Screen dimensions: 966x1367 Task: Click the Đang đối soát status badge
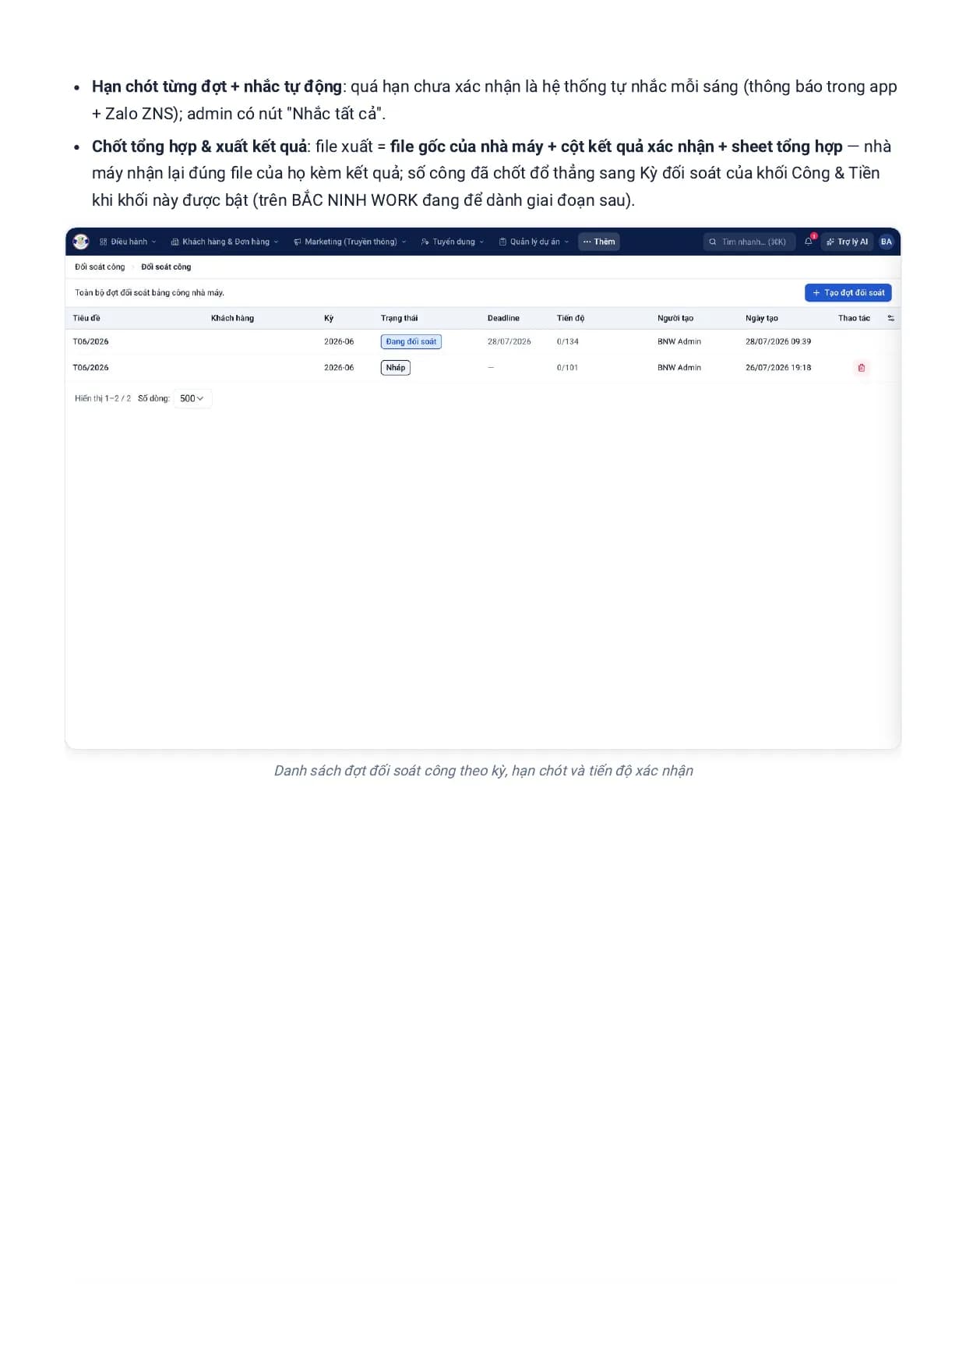[411, 341]
